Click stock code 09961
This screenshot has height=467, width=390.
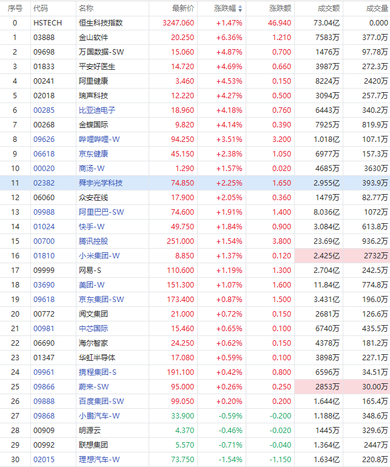44,372
